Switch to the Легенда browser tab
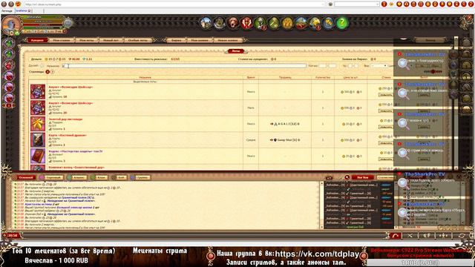The height and width of the screenshot is (267, 475). point(7,10)
